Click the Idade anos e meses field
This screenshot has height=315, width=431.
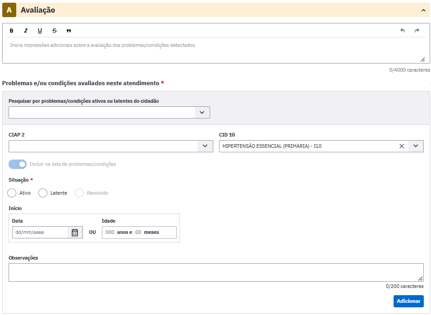(139, 233)
